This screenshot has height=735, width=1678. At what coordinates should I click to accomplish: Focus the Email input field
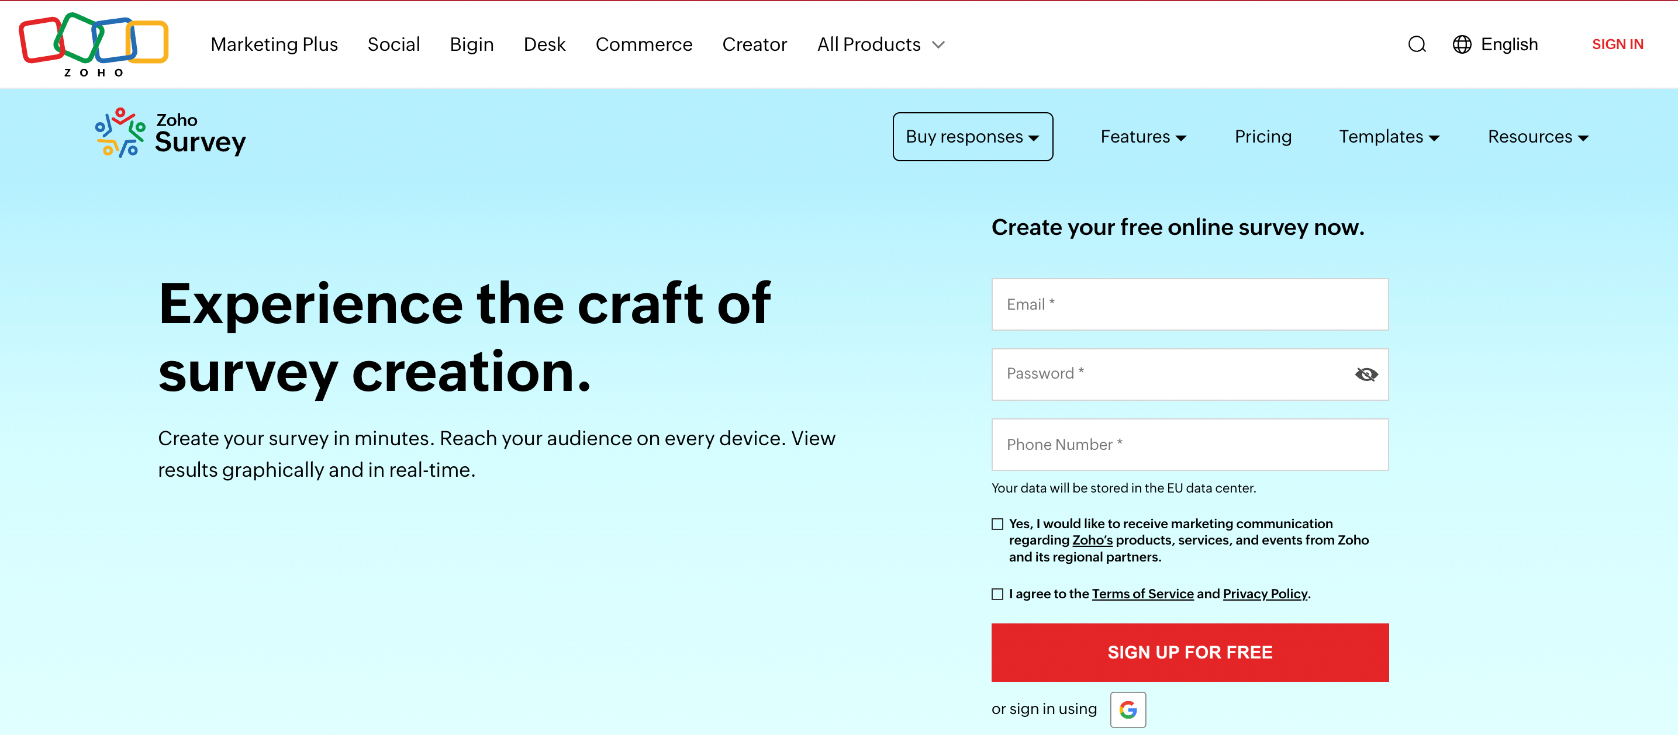(1189, 304)
